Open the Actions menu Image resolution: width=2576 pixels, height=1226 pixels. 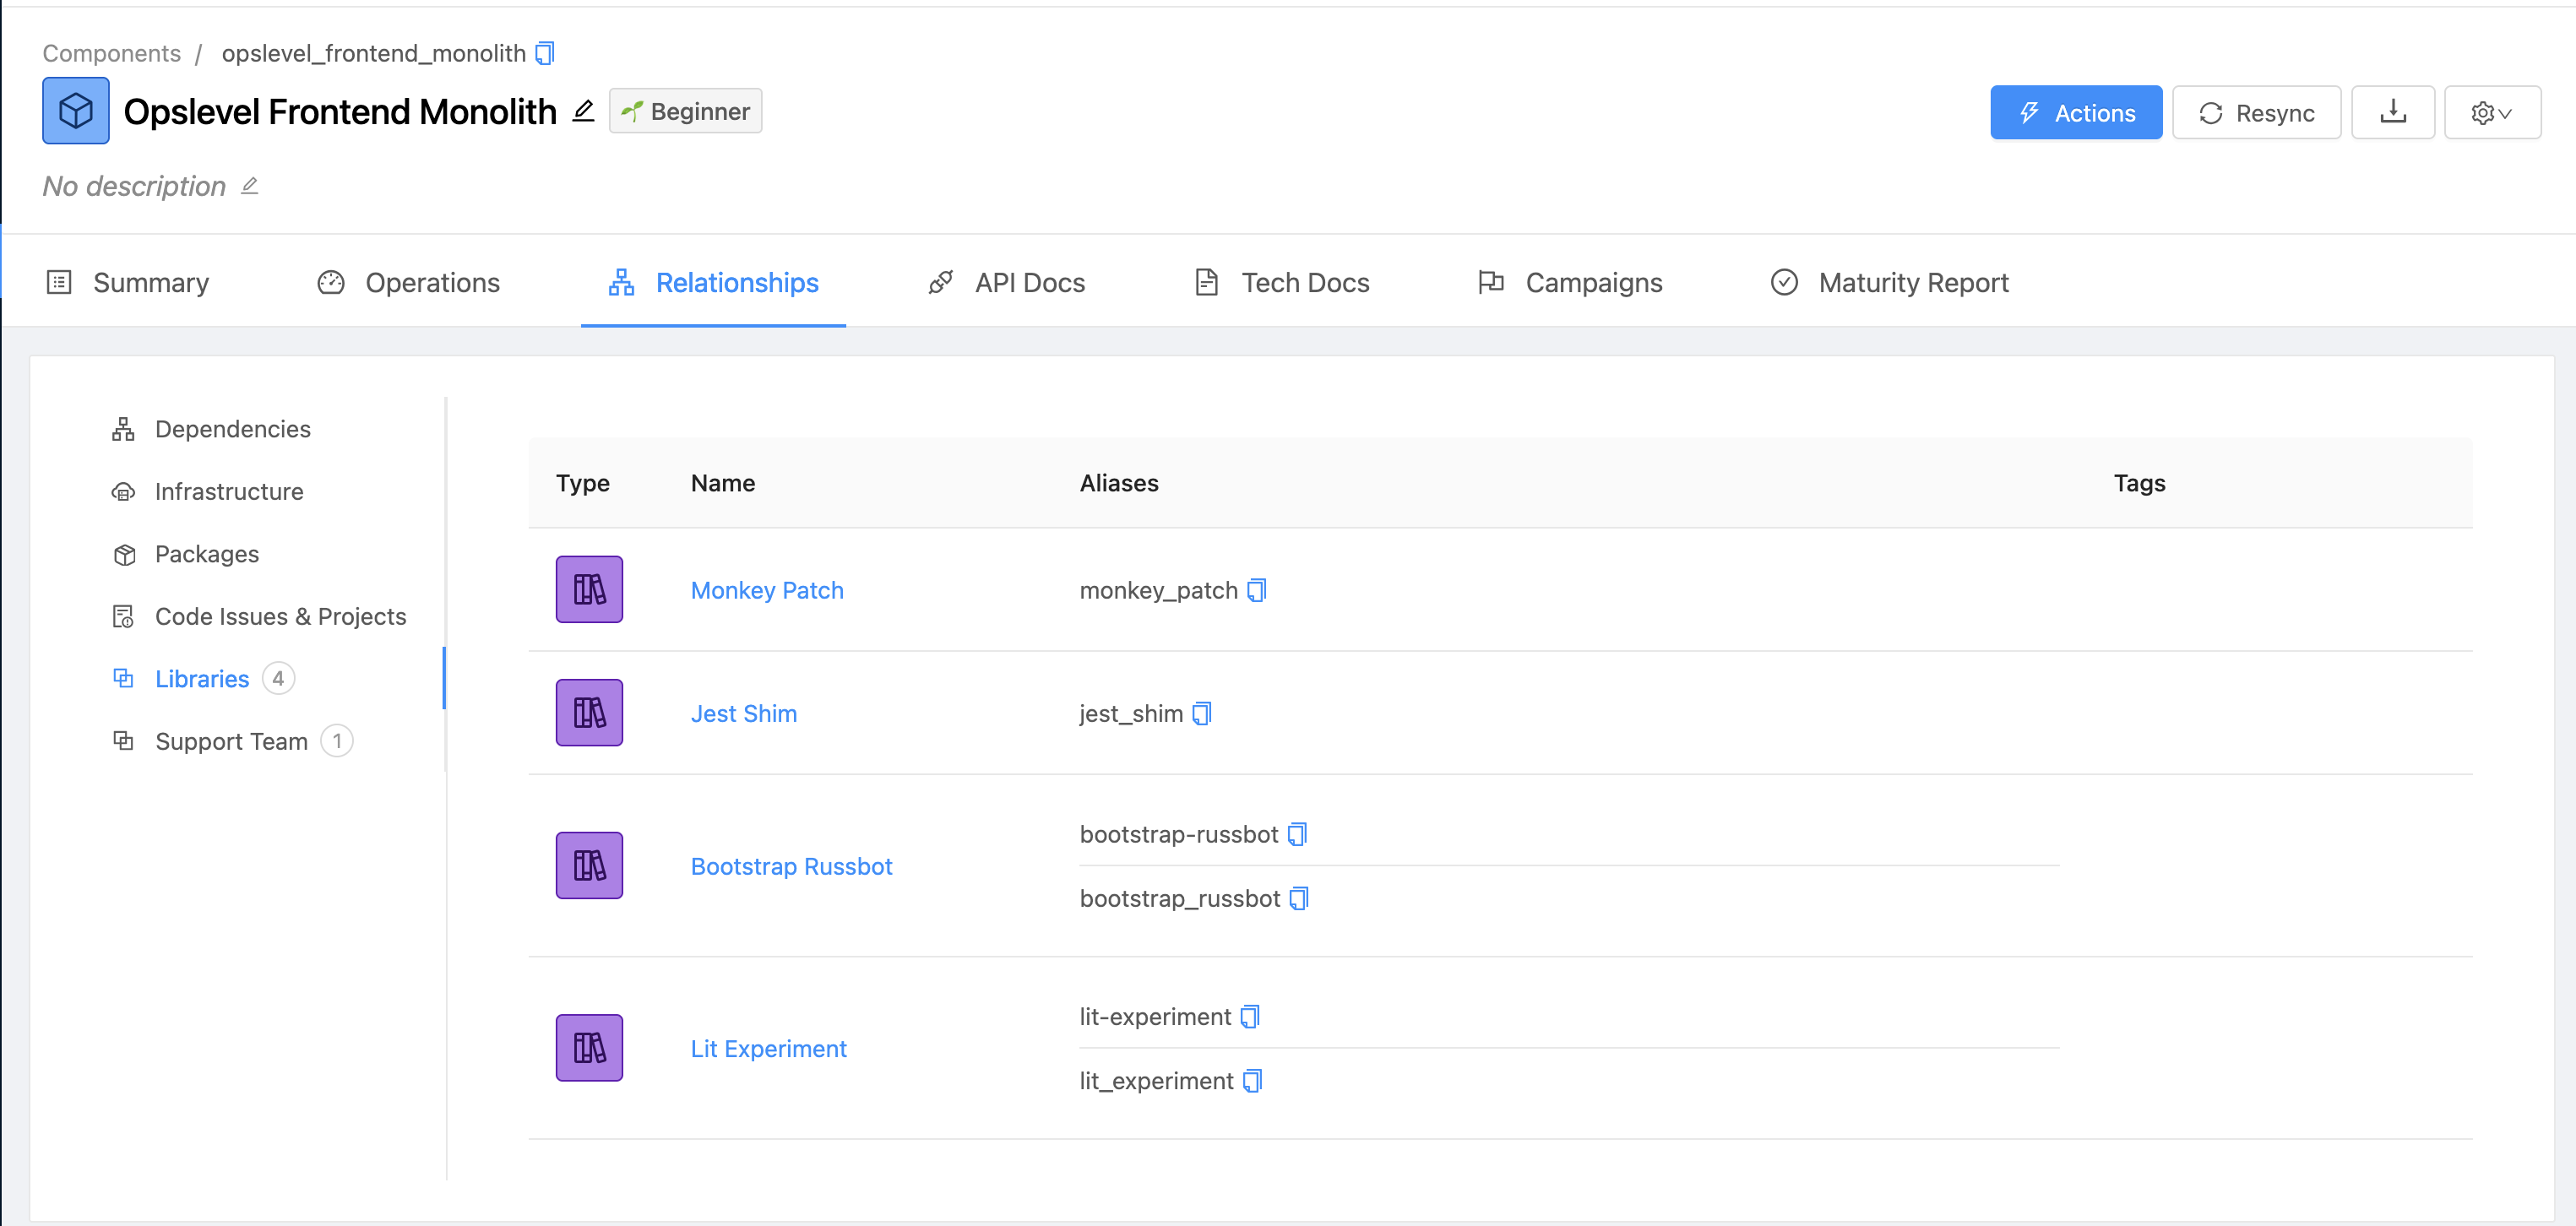click(x=2075, y=112)
